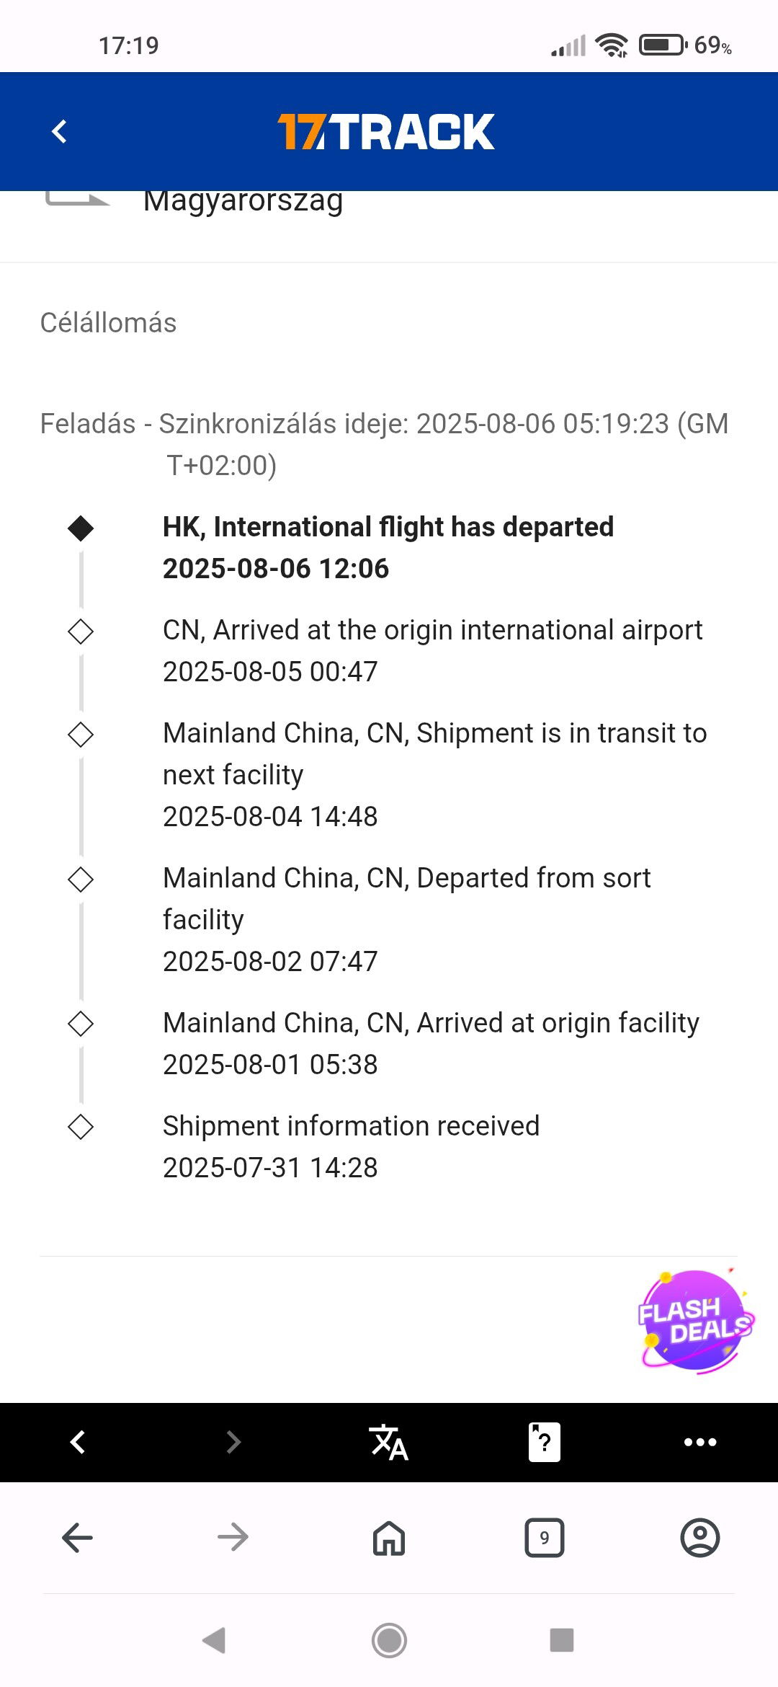
Task: Tap the in-app browser forward chevron
Action: pyautogui.click(x=233, y=1442)
